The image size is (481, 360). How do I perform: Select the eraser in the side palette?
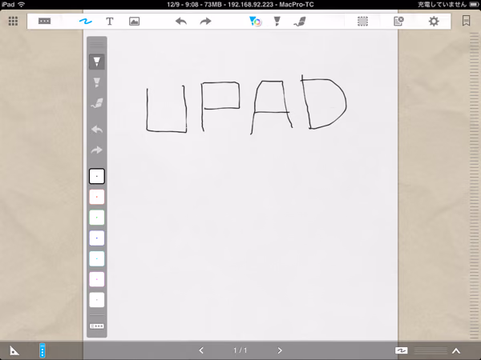(97, 103)
